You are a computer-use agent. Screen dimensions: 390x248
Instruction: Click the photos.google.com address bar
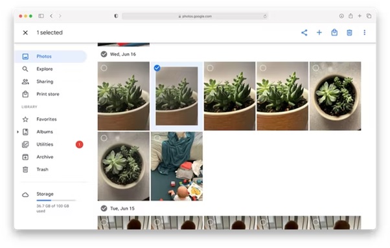pos(195,16)
